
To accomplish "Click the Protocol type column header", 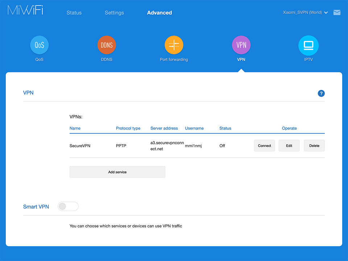I will [x=128, y=128].
